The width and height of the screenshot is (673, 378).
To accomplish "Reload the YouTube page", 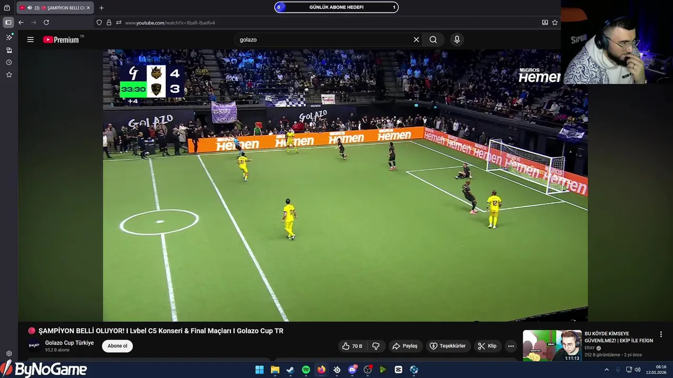I will [x=46, y=23].
